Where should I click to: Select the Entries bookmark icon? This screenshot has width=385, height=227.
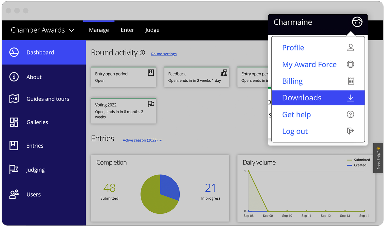pos(14,146)
